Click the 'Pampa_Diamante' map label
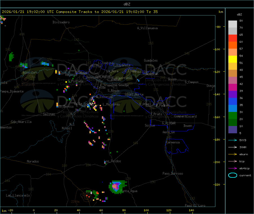The image size is (254, 214). pyautogui.click(x=12, y=91)
